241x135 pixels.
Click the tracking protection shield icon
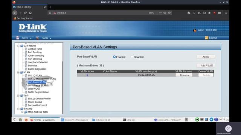(50, 13)
